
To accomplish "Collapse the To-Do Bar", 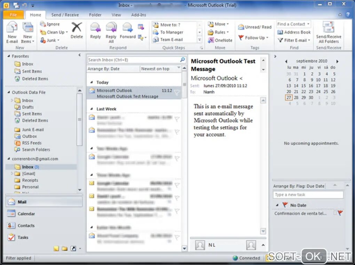I will [275, 56].
